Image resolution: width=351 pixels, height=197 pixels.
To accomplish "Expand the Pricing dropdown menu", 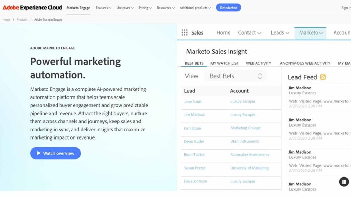I will pyautogui.click(x=145, y=8).
